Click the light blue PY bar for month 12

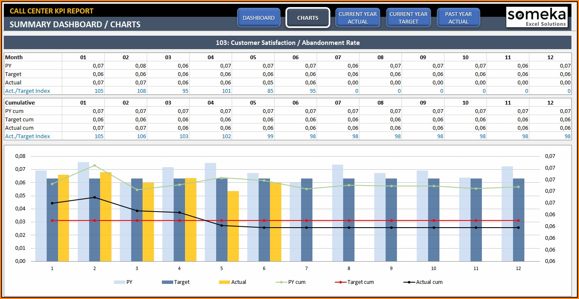point(507,213)
